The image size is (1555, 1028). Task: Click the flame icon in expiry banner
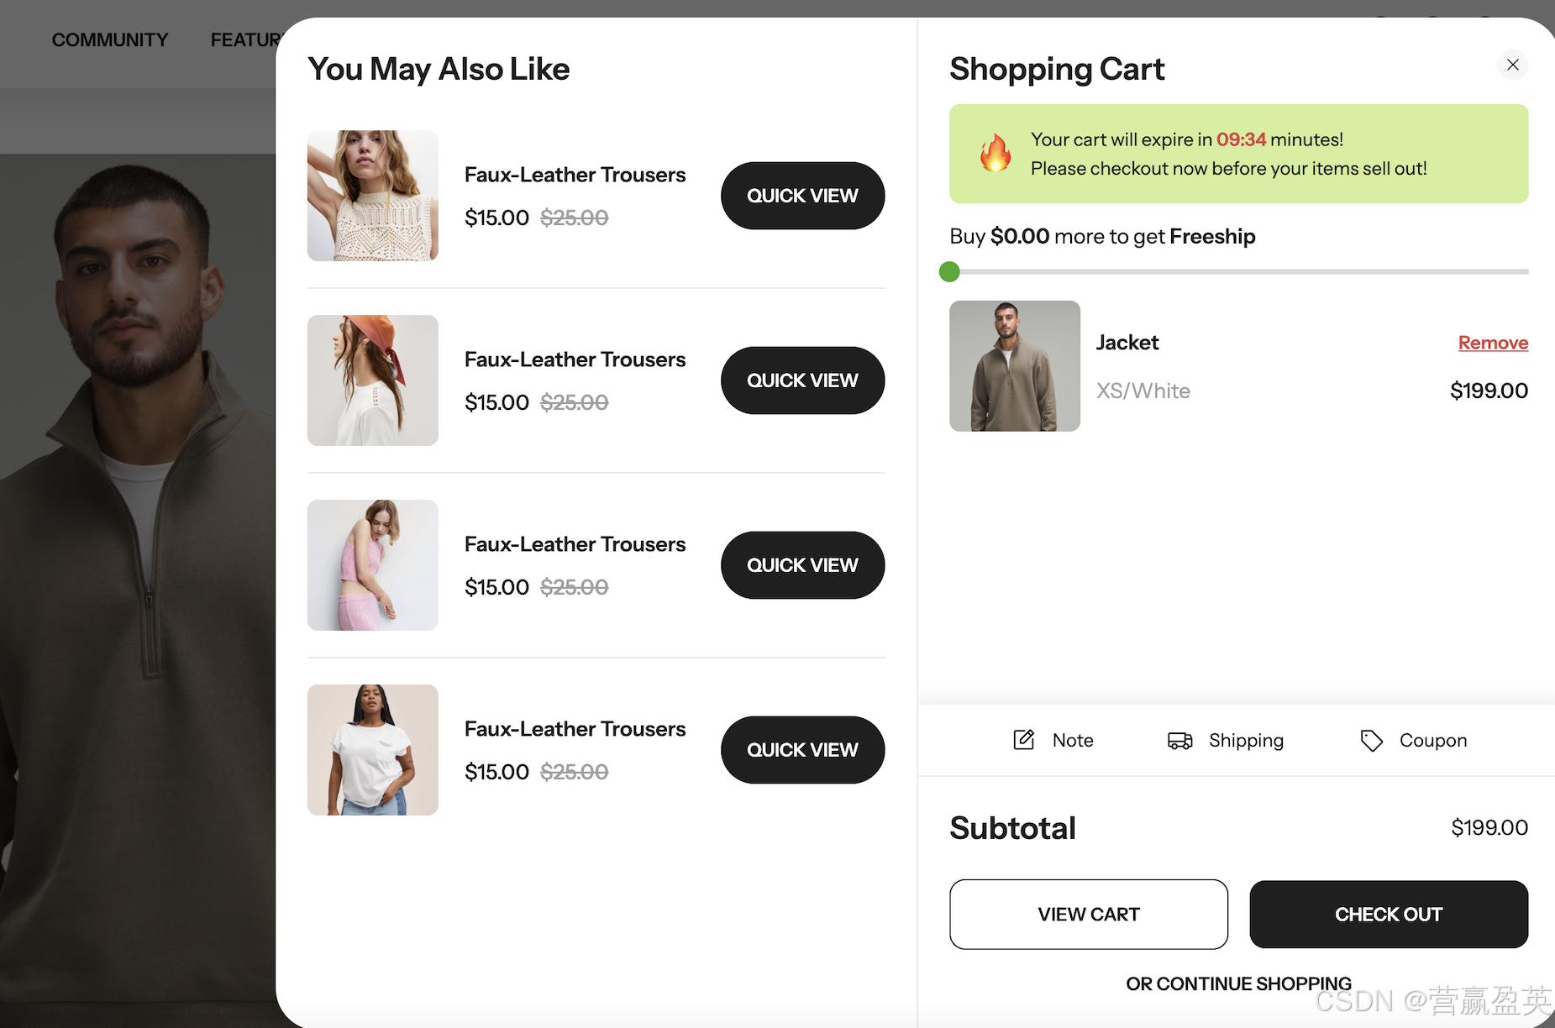(996, 154)
